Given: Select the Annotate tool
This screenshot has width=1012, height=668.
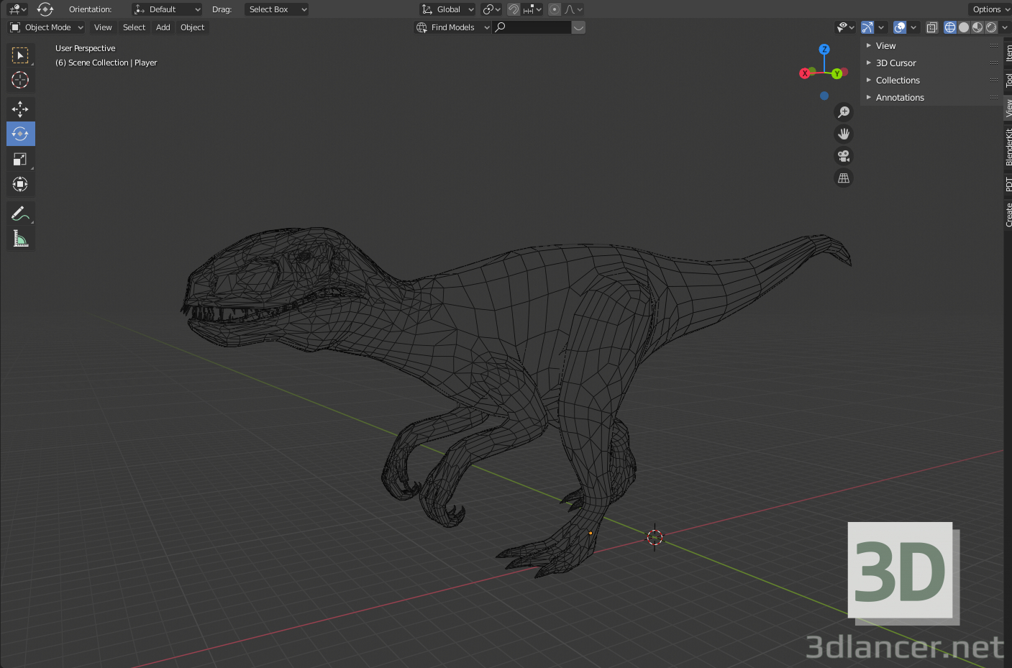Looking at the screenshot, I should click(20, 213).
